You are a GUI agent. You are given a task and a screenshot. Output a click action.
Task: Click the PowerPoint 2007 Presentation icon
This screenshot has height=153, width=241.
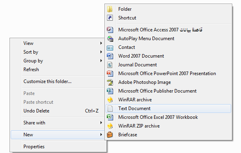(110, 74)
